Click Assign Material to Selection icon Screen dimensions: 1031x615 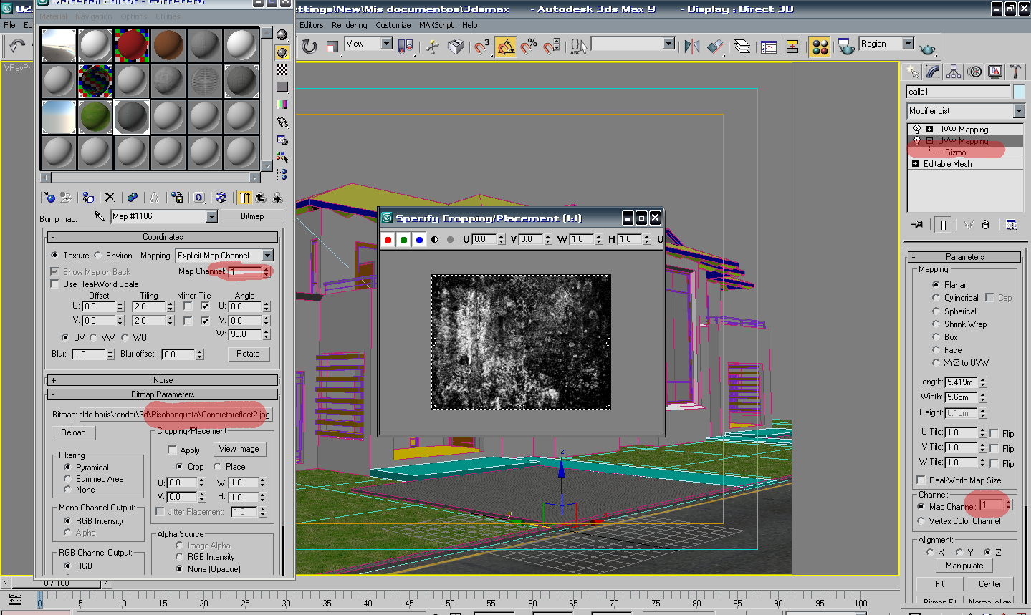click(87, 197)
